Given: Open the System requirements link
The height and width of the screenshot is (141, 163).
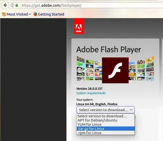Looking at the screenshot, I should [91, 93].
